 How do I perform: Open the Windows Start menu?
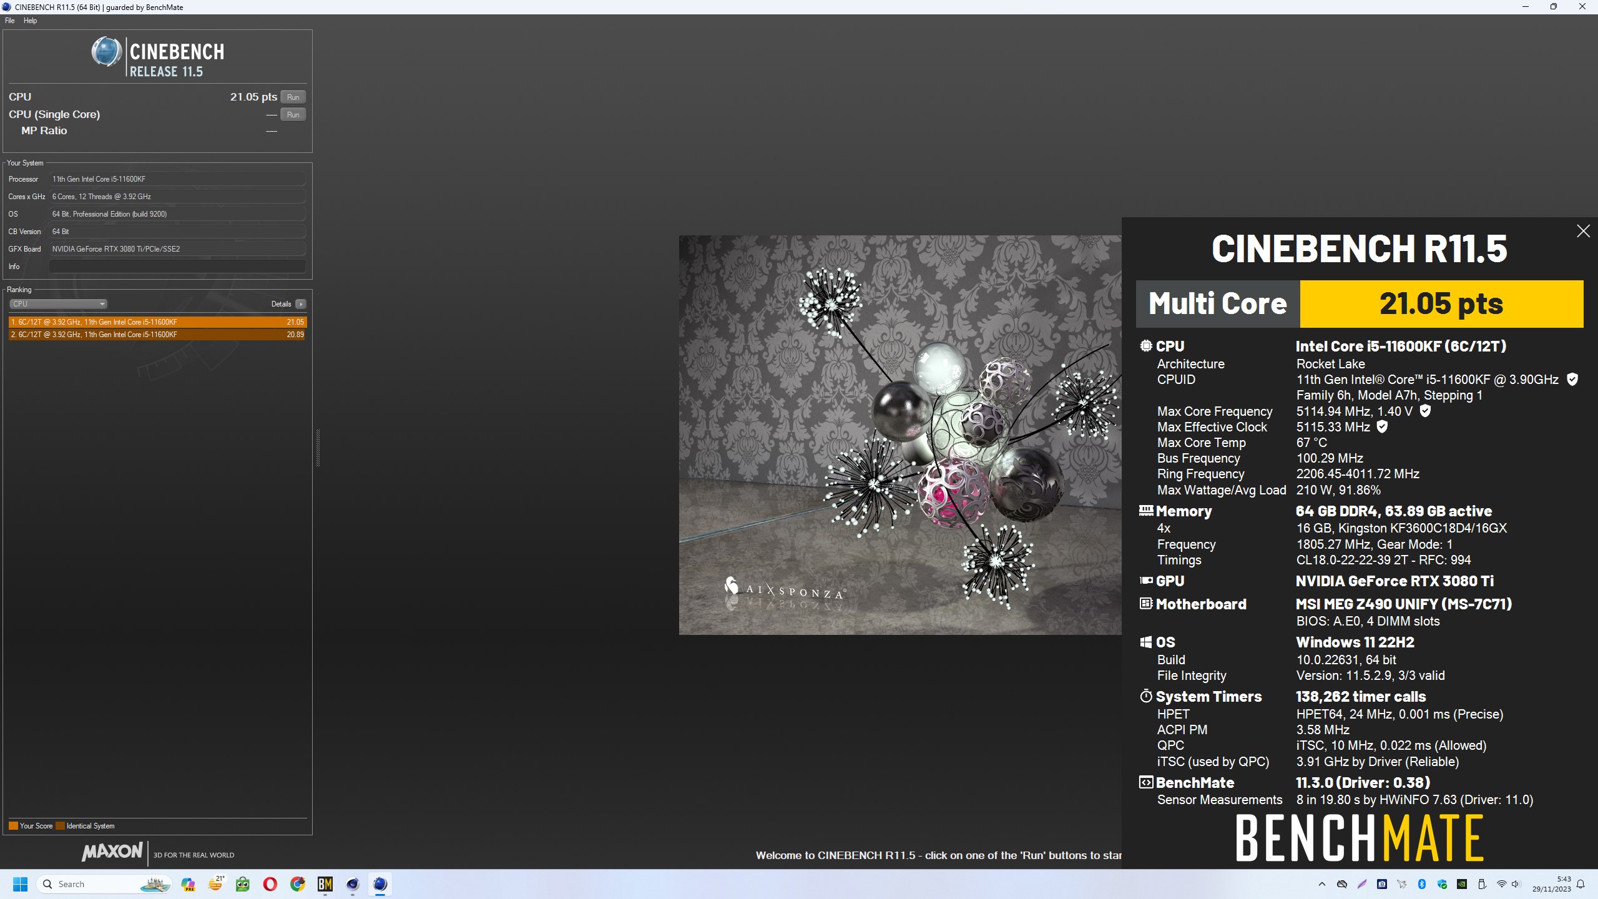click(x=20, y=884)
